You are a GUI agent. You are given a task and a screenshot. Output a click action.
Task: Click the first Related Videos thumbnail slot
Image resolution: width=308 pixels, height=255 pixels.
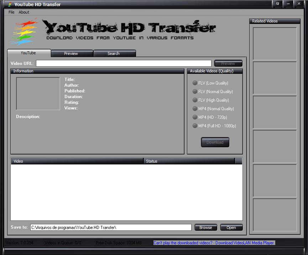pos(275,44)
